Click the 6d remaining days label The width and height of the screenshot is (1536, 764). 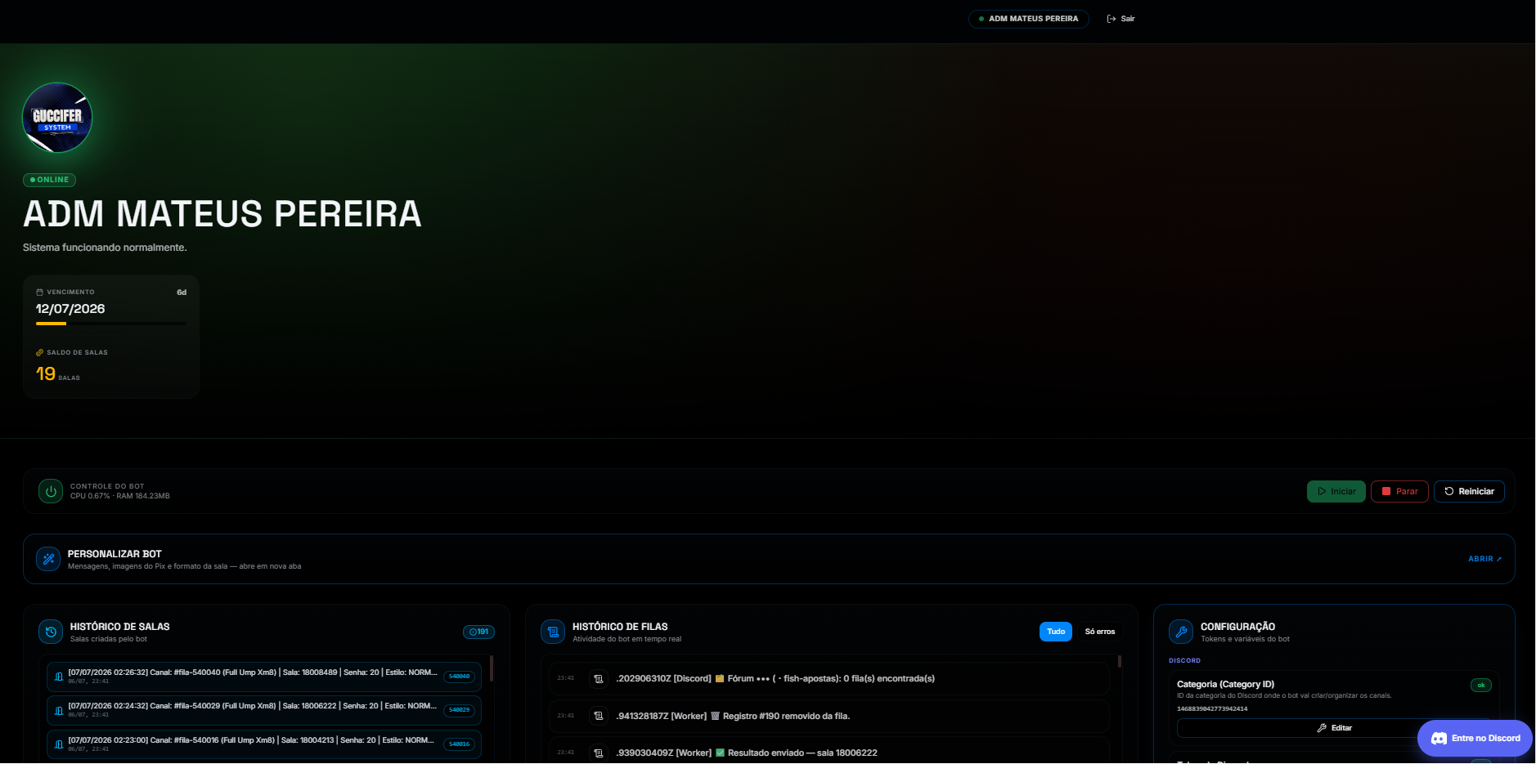(182, 293)
